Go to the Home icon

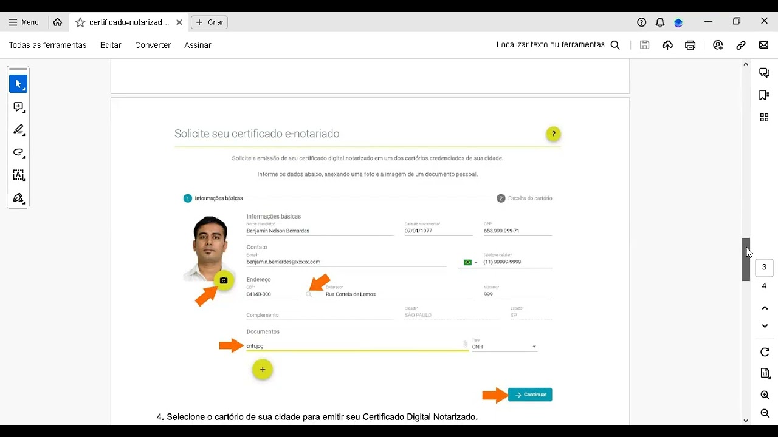58,22
